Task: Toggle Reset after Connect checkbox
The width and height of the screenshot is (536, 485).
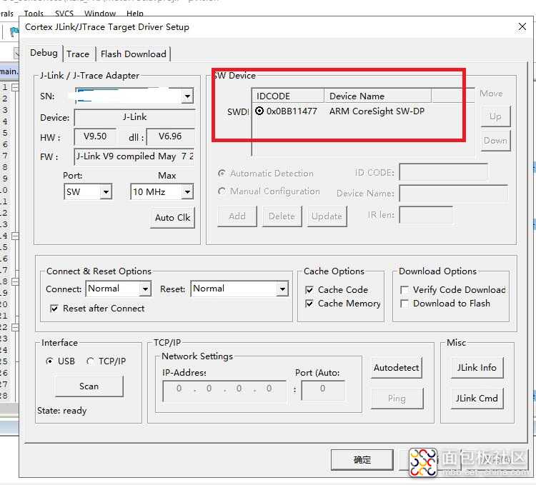Action: tap(54, 309)
